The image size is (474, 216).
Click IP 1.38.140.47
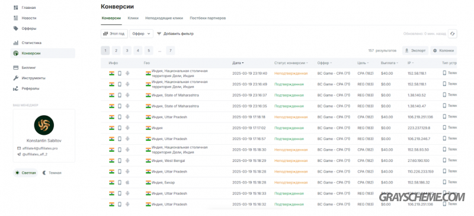(417, 106)
